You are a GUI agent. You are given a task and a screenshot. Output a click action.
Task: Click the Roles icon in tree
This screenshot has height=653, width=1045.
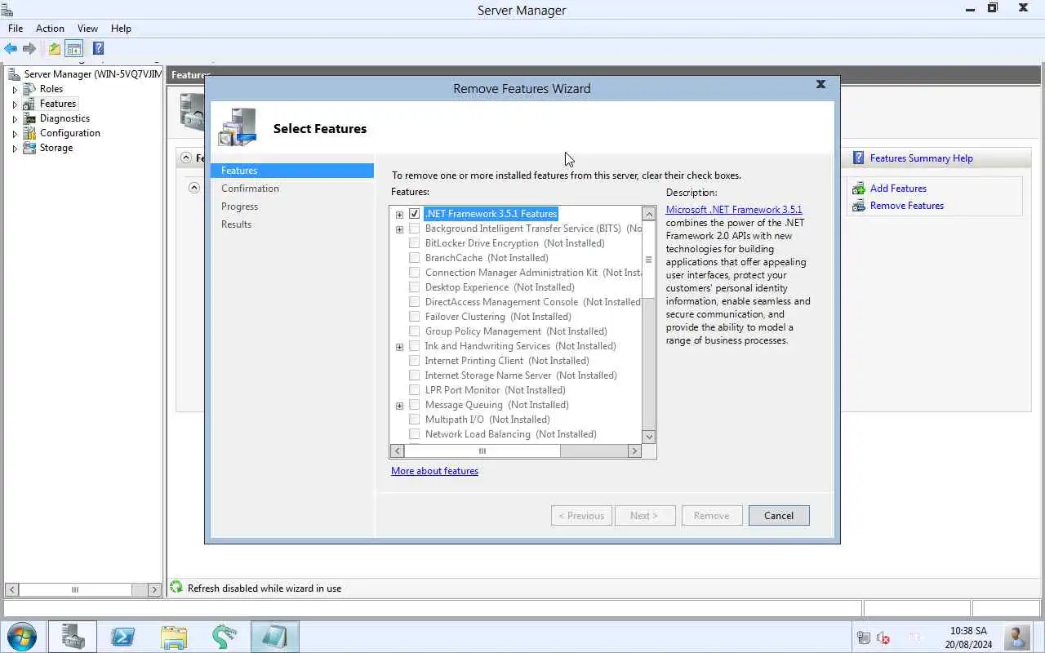point(29,89)
